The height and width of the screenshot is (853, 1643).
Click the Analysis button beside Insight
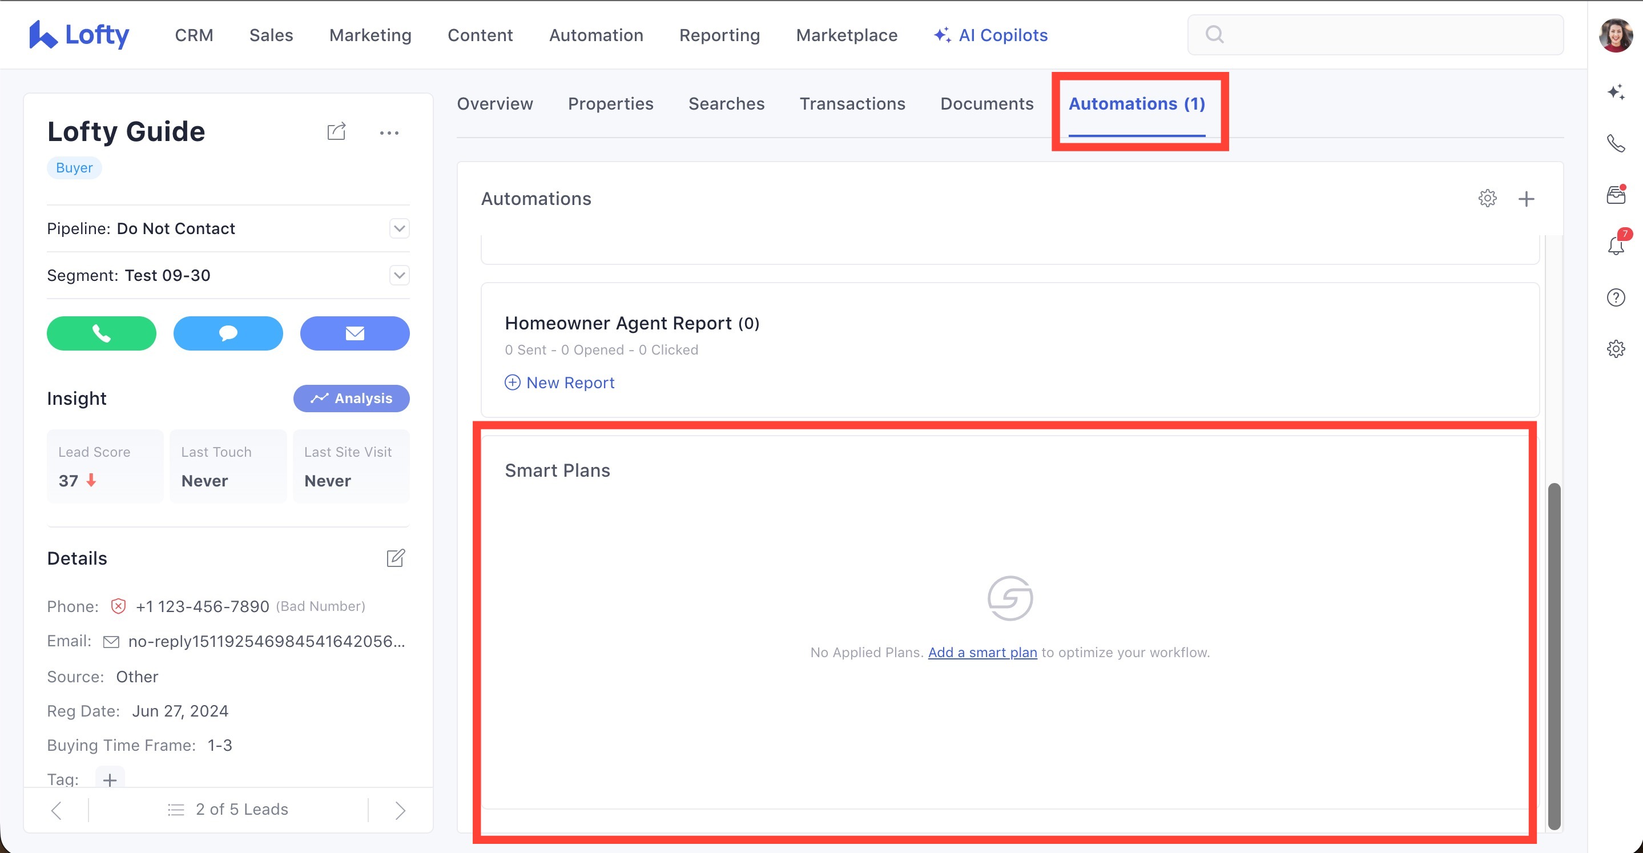(352, 398)
